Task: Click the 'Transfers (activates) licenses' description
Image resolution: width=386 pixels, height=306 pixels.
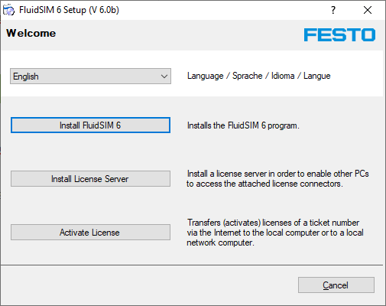Action: tap(275, 233)
